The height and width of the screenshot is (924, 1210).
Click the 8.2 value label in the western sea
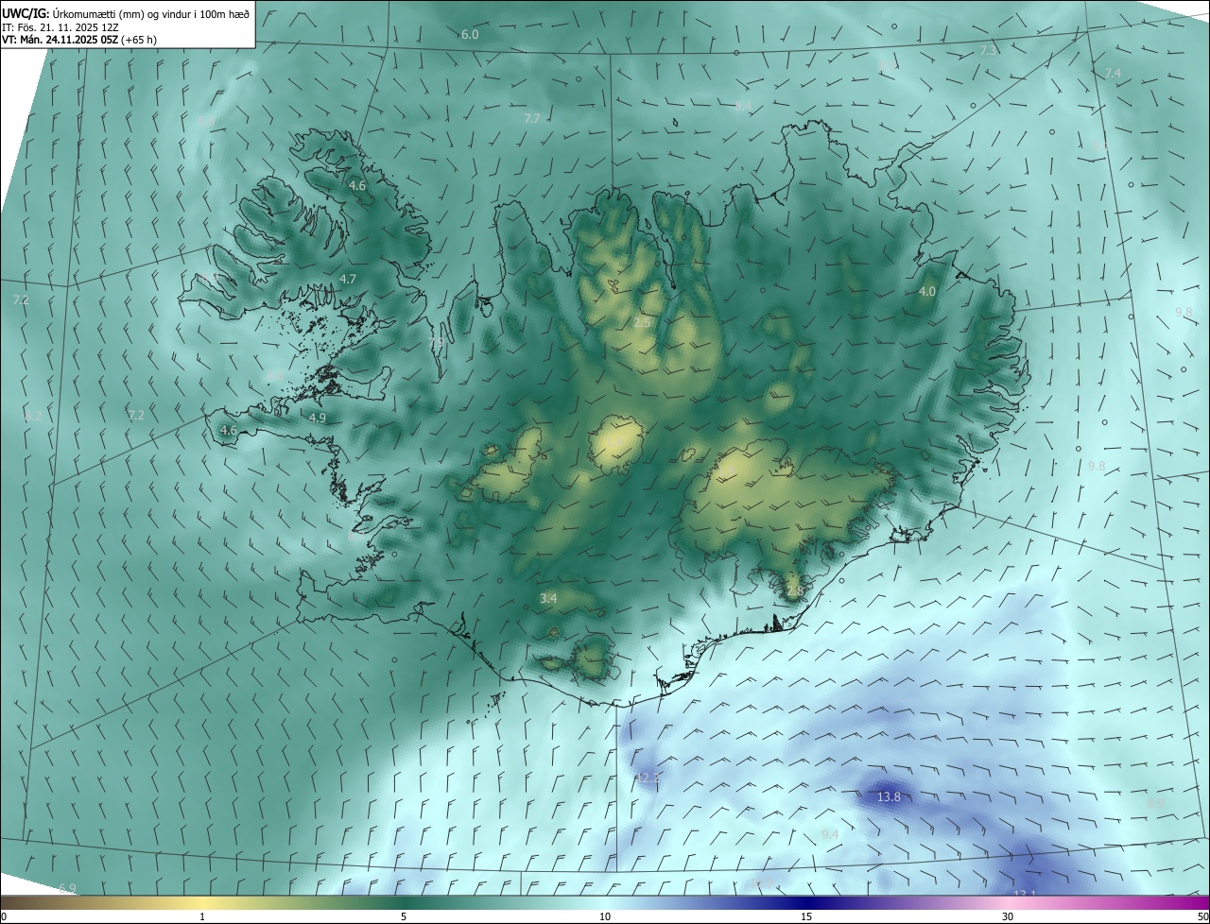point(34,417)
